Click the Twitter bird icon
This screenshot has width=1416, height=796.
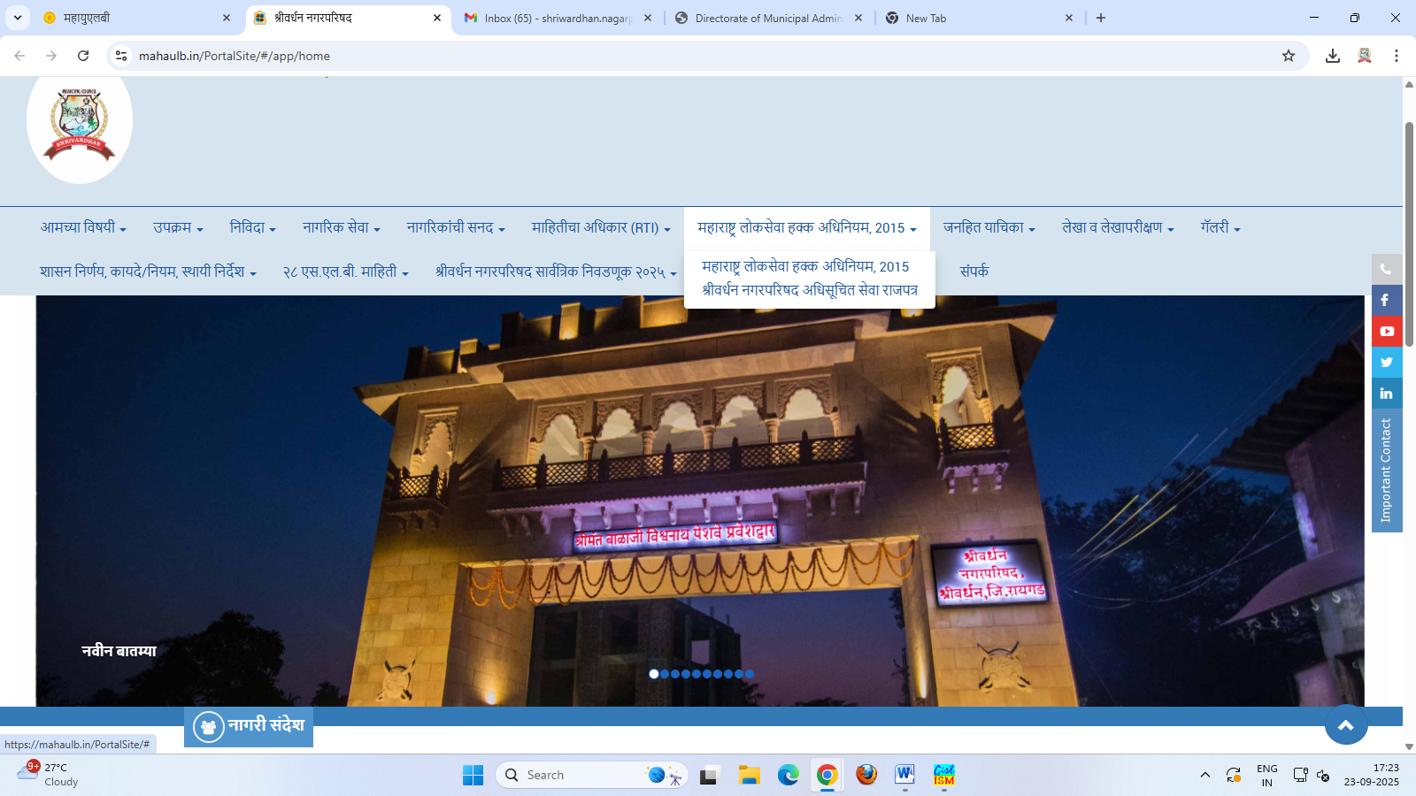point(1386,362)
